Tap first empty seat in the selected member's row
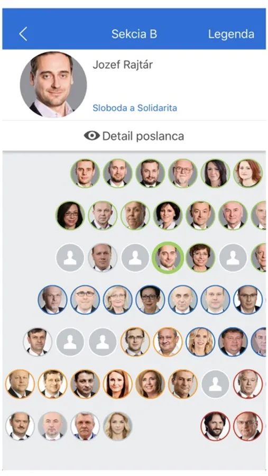The width and height of the screenshot is (268, 476). coord(70,258)
